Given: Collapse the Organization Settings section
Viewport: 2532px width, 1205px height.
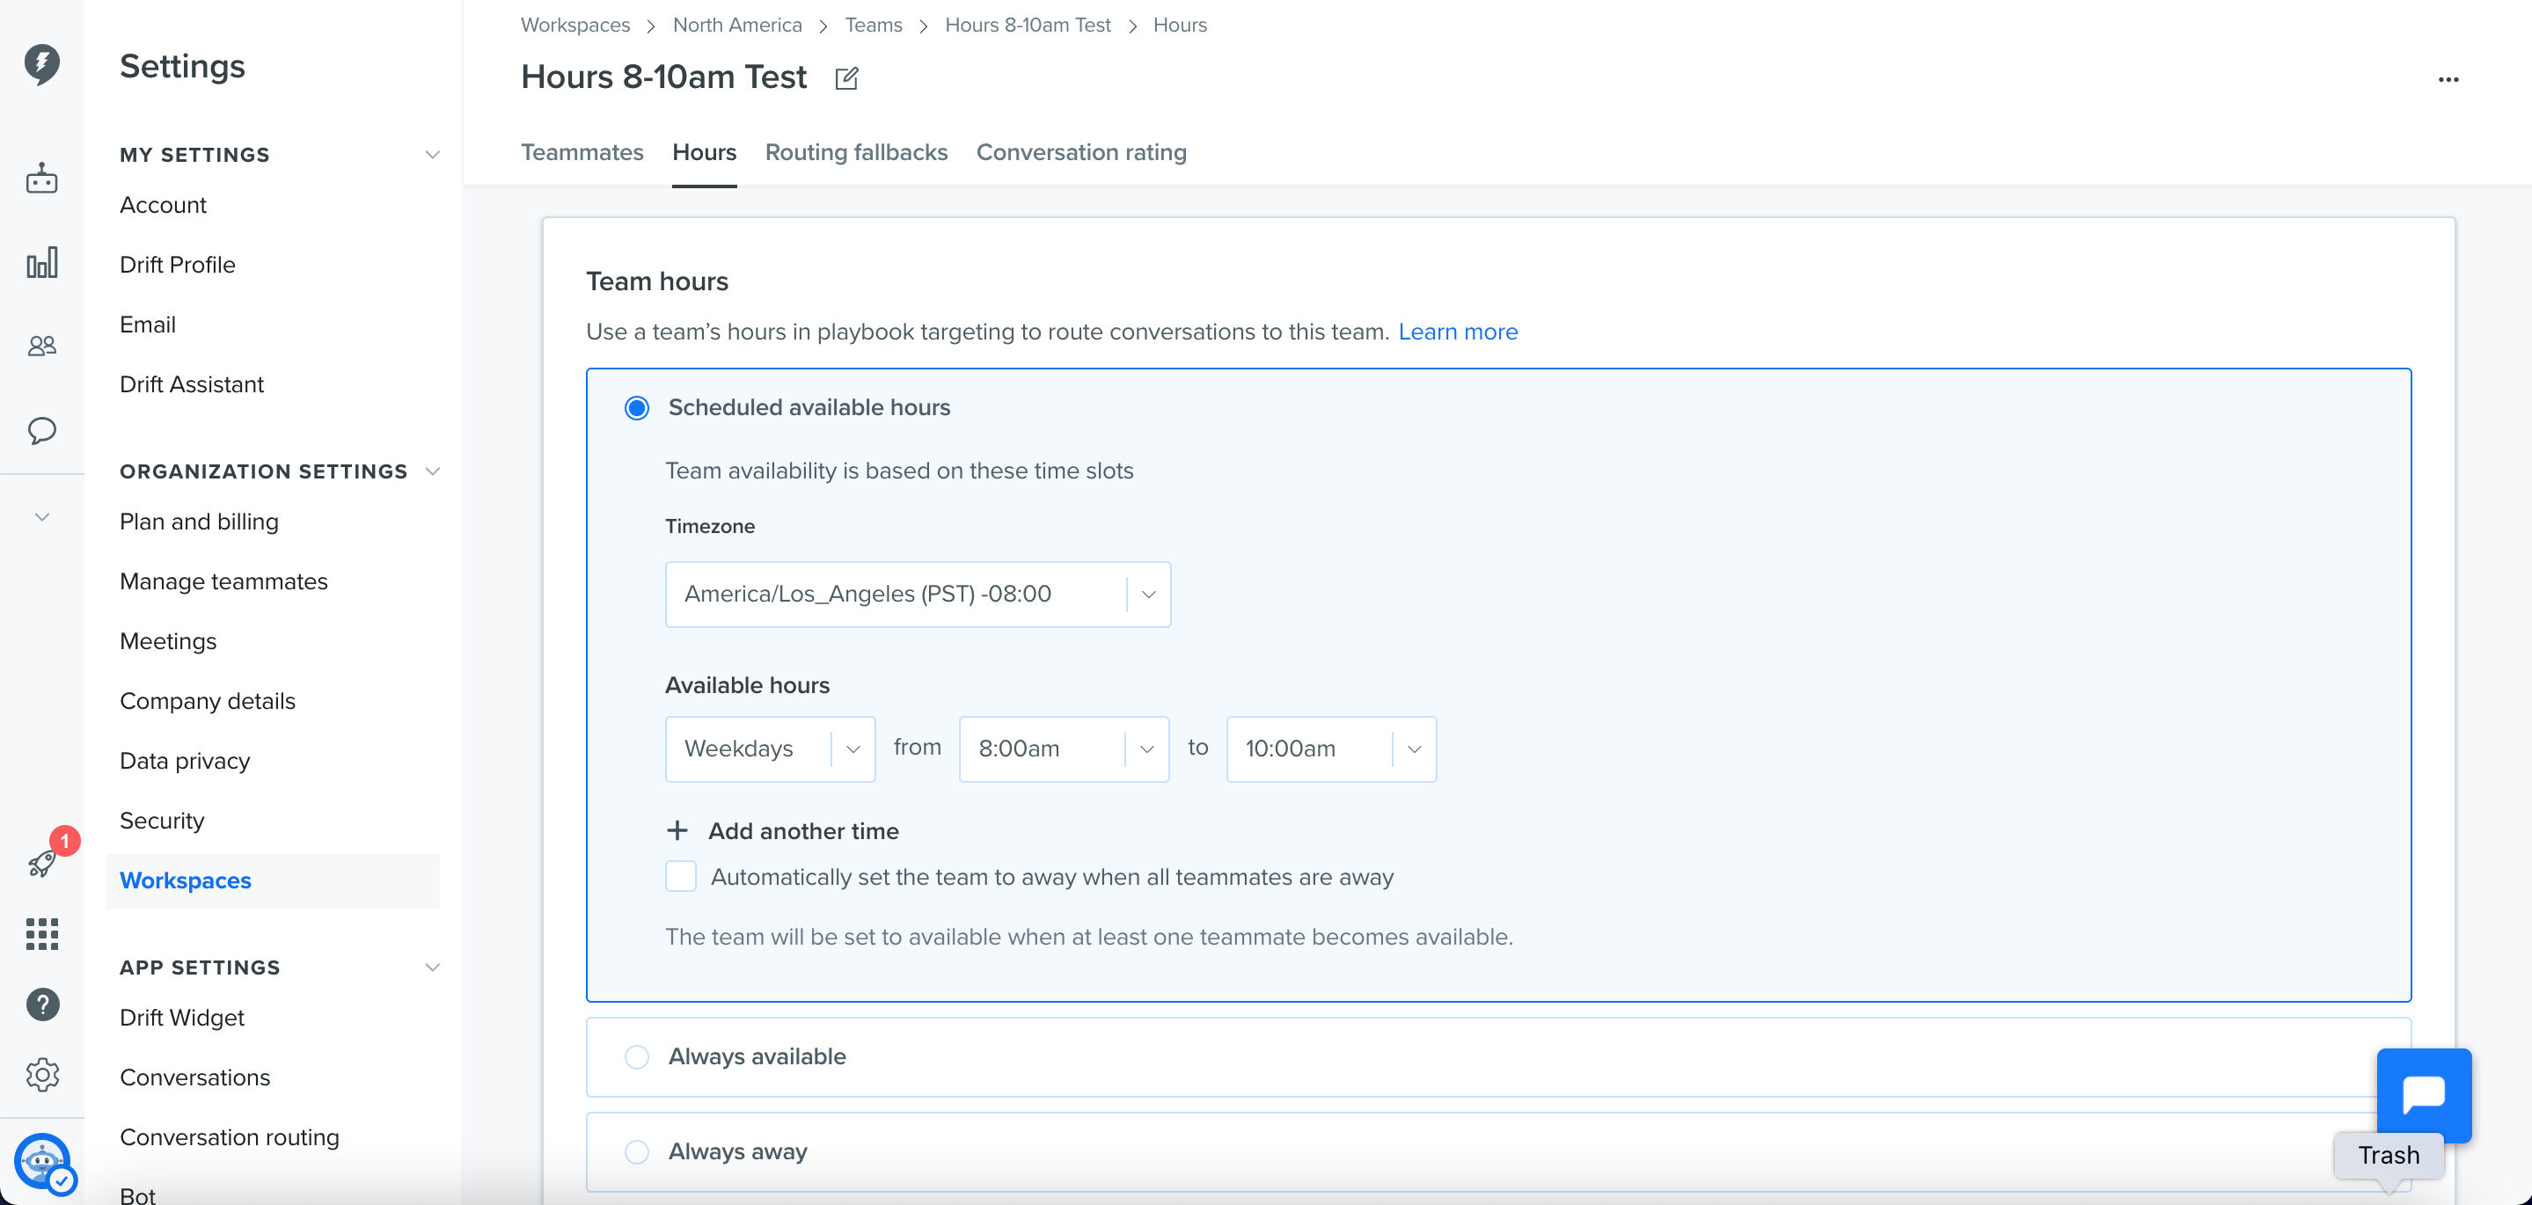Looking at the screenshot, I should tap(433, 471).
